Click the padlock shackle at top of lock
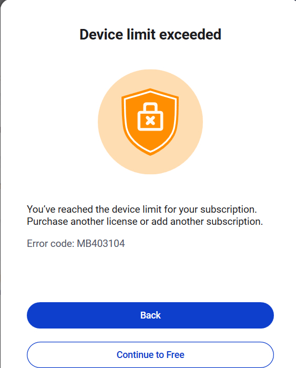Viewport: 296px width, 368px height. pyautogui.click(x=150, y=107)
